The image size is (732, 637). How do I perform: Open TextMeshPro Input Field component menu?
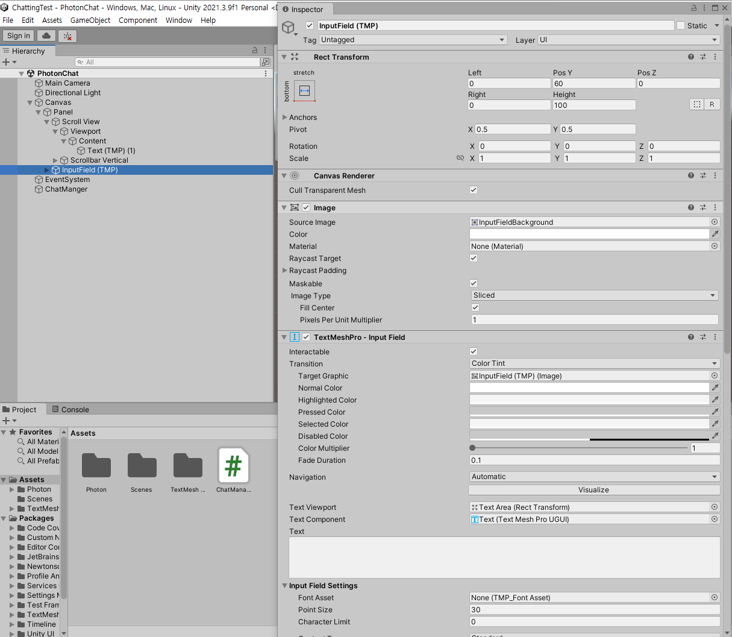tap(715, 337)
